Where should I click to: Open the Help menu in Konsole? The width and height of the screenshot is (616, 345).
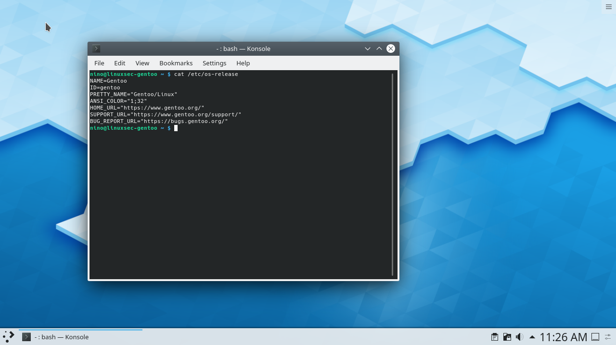click(x=243, y=63)
